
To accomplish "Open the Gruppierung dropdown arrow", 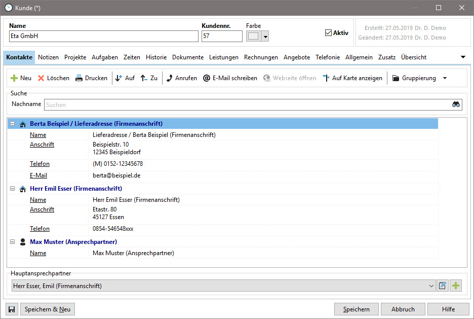I will point(445,78).
